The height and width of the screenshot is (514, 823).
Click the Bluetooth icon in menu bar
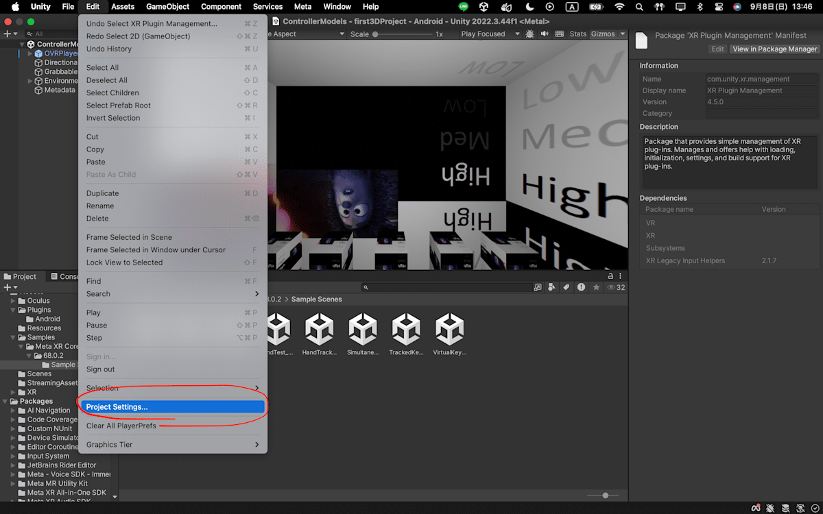tap(700, 7)
